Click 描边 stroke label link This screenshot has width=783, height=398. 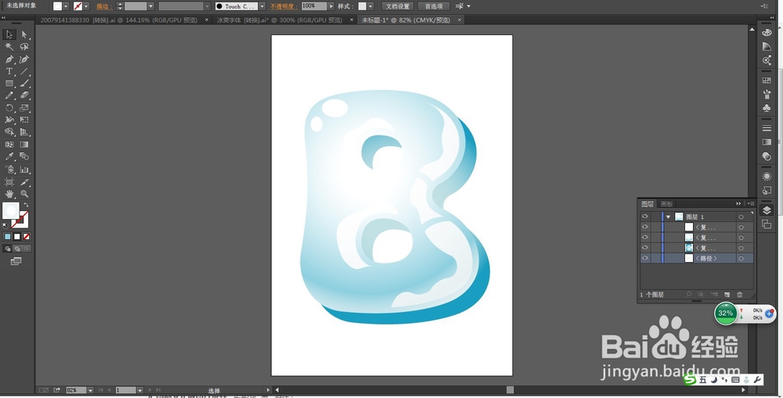pyautogui.click(x=104, y=6)
